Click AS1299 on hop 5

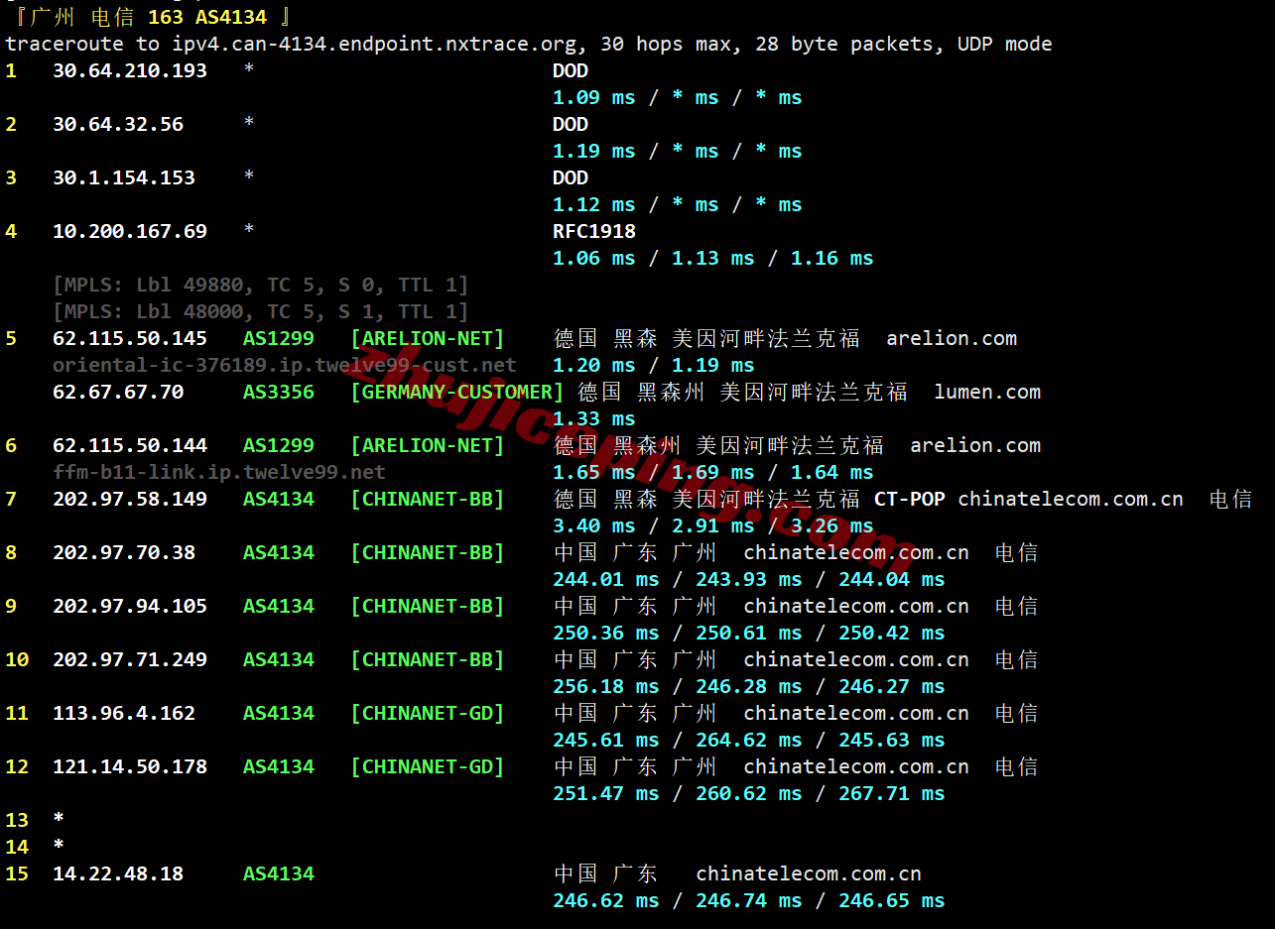(x=279, y=338)
